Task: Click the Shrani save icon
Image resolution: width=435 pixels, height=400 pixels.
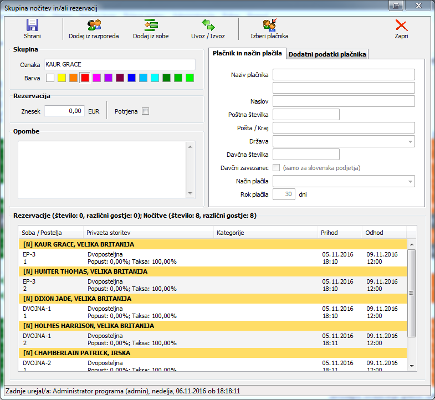Action: click(x=32, y=25)
